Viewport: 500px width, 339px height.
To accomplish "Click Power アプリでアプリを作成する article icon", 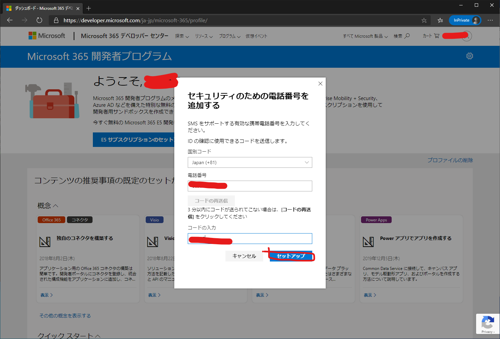I will (x=368, y=241).
